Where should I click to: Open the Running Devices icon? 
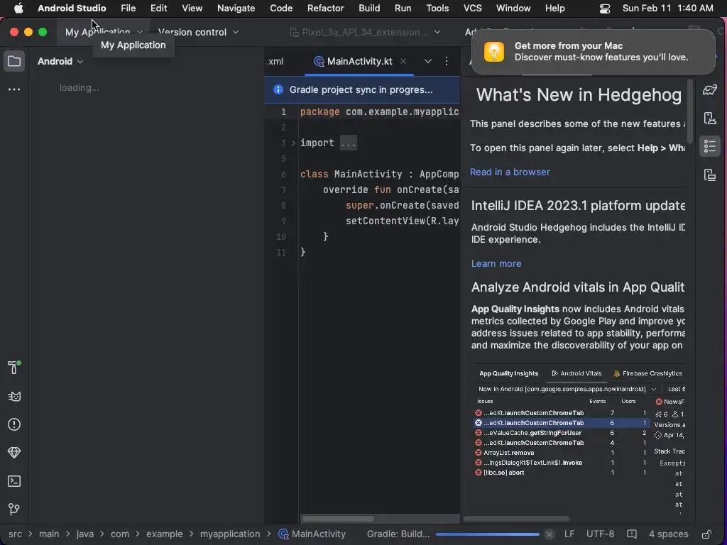click(710, 175)
